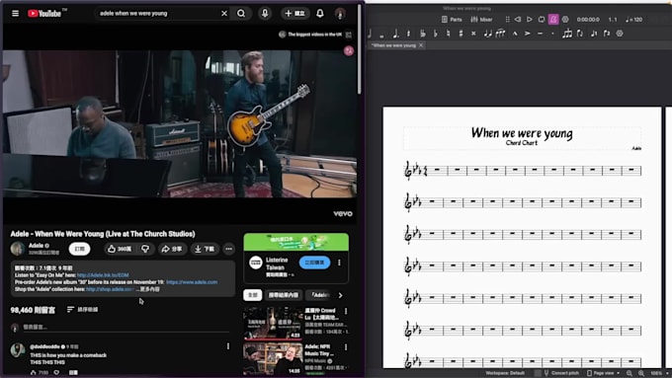Viewport: 672px width, 378px height.
Task: Like the Adele video with thumbs up
Action: pyautogui.click(x=120, y=249)
